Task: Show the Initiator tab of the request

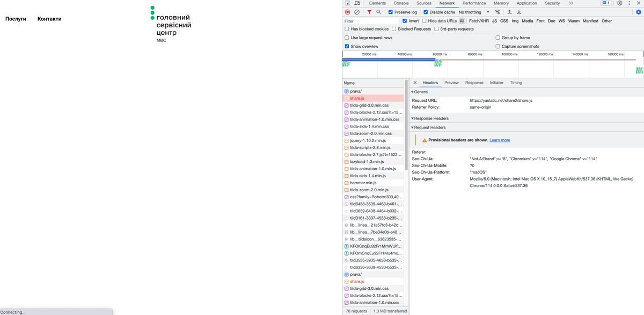Action: click(x=496, y=82)
